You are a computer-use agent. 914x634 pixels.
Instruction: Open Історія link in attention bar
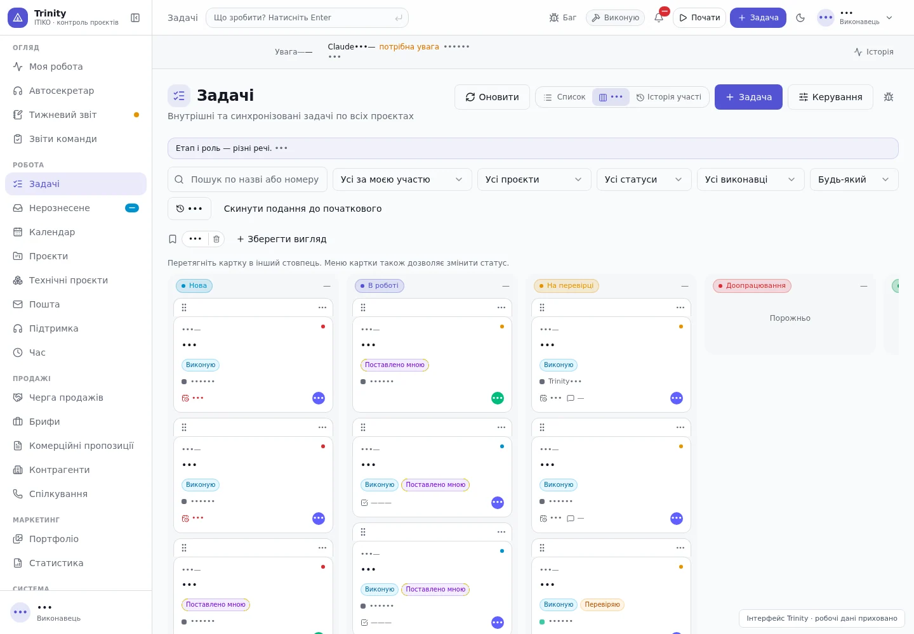873,52
